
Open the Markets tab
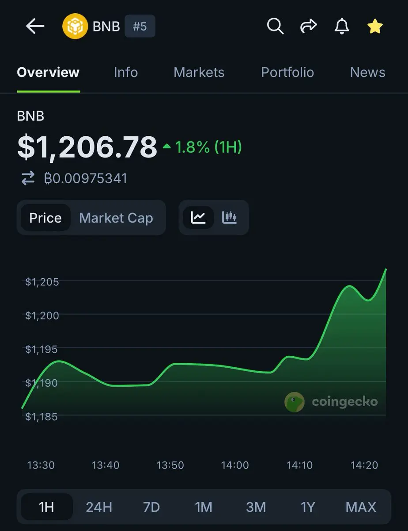pyautogui.click(x=199, y=72)
